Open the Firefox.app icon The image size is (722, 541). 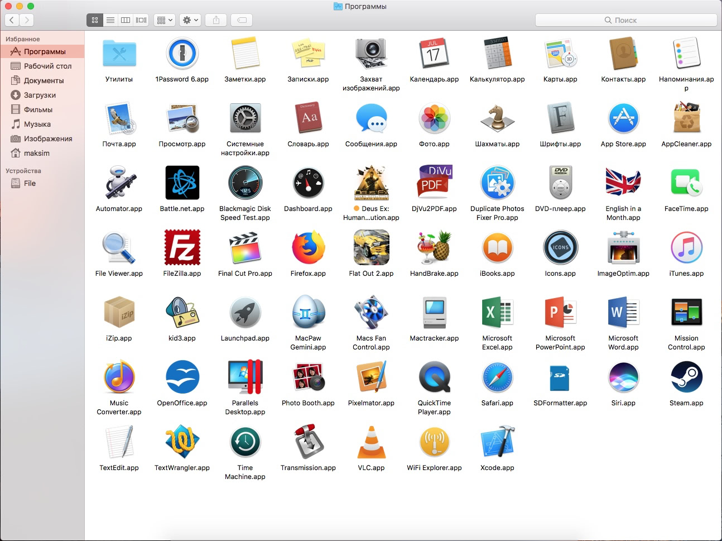click(308, 248)
